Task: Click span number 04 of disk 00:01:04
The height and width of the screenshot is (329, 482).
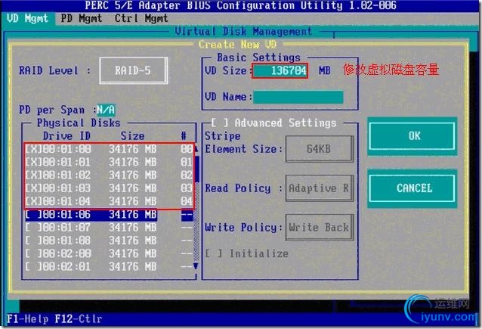Action: pos(187,201)
